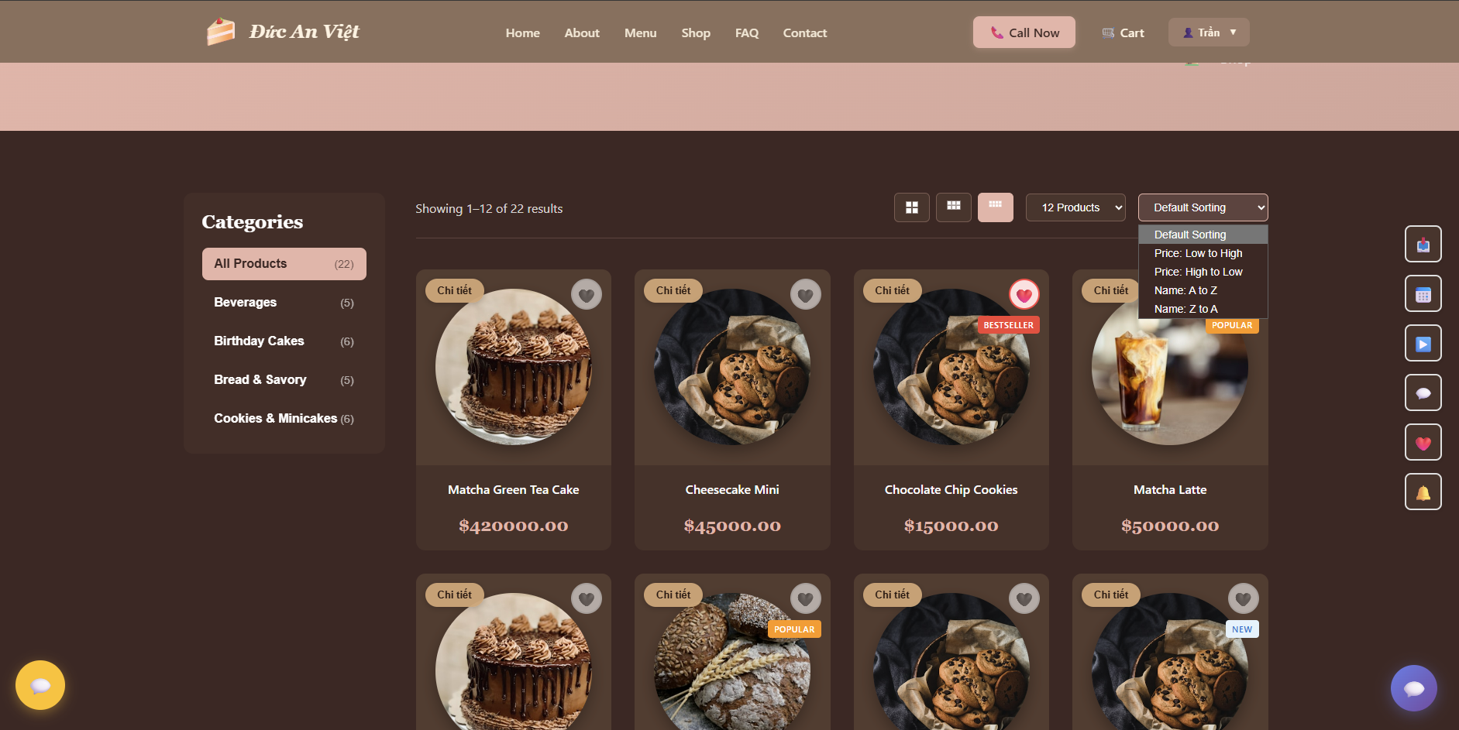The width and height of the screenshot is (1459, 730).
Task: Visit the FAQ page
Action: pos(747,33)
